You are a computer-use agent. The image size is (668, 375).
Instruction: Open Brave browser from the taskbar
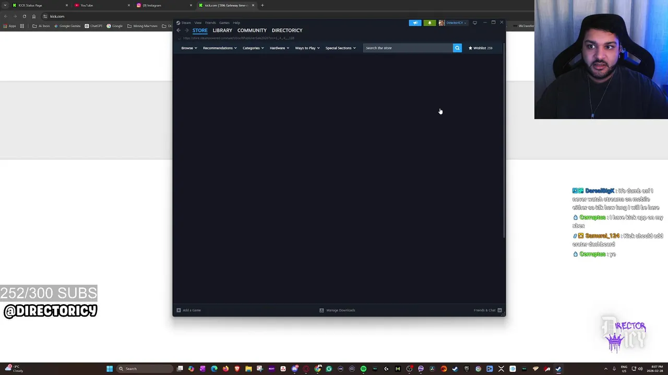click(x=237, y=369)
